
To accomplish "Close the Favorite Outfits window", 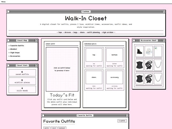I will pyautogui.click(x=43, y=115).
